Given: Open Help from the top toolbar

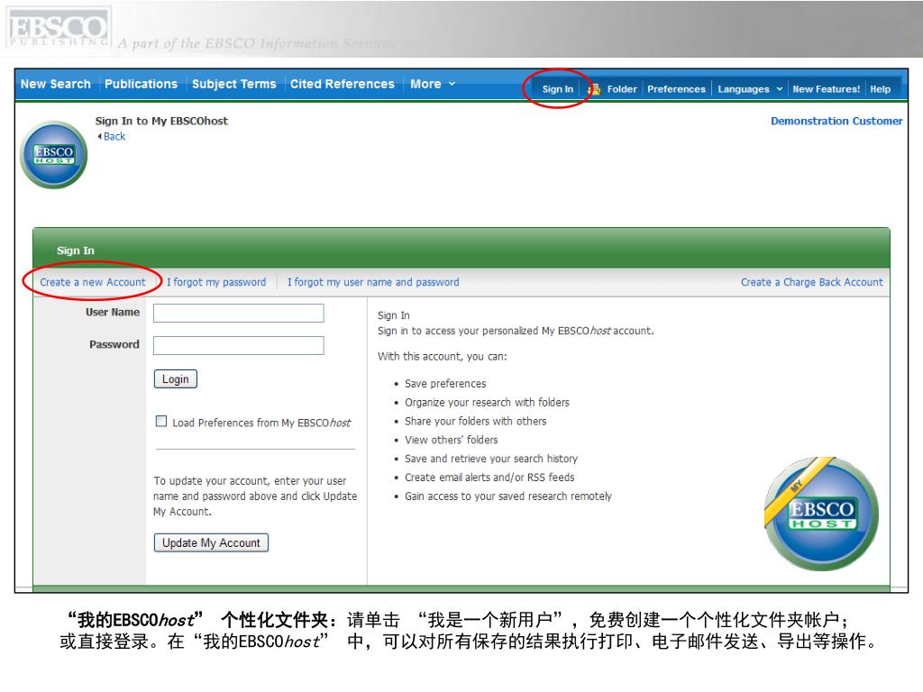Looking at the screenshot, I should pyautogui.click(x=880, y=89).
